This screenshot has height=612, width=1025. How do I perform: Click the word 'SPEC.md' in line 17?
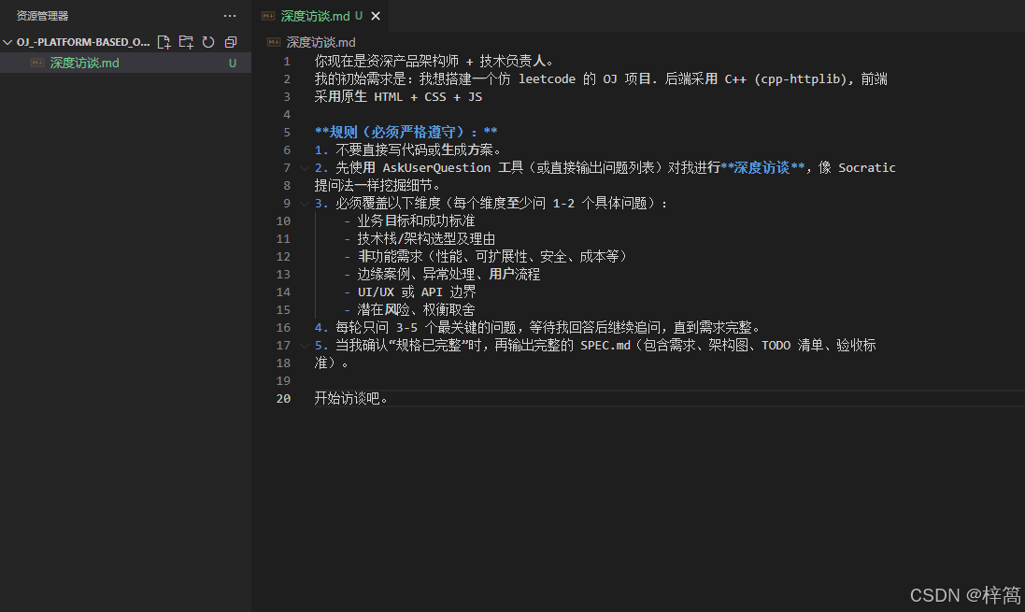click(605, 345)
